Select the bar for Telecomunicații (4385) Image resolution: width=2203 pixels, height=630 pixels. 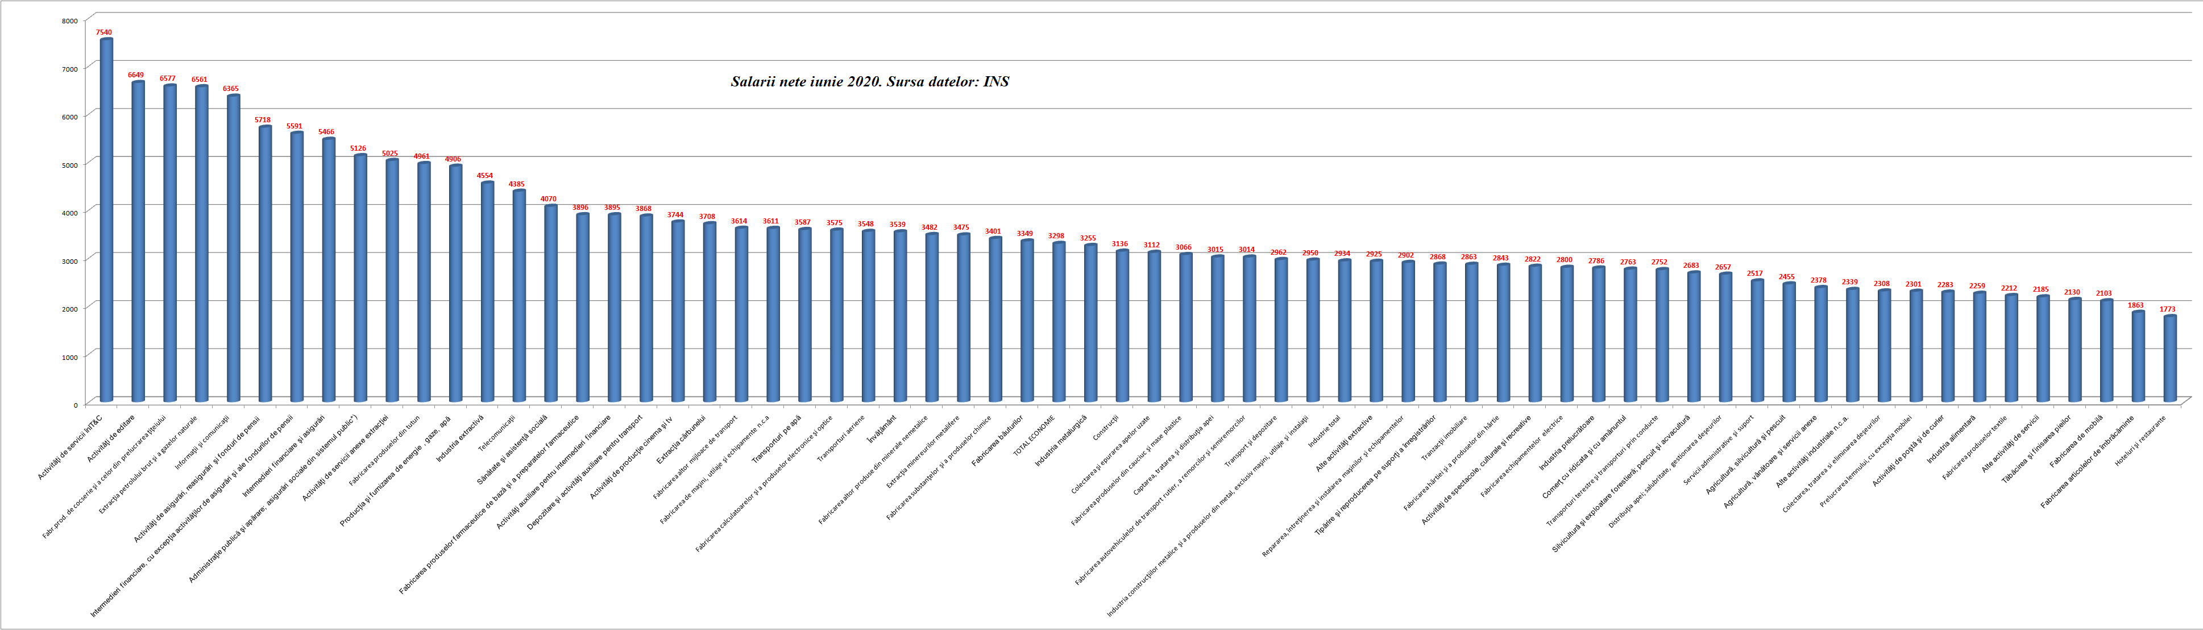click(x=519, y=295)
